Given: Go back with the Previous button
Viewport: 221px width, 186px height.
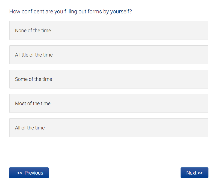Looking at the screenshot, I should [x=29, y=173].
